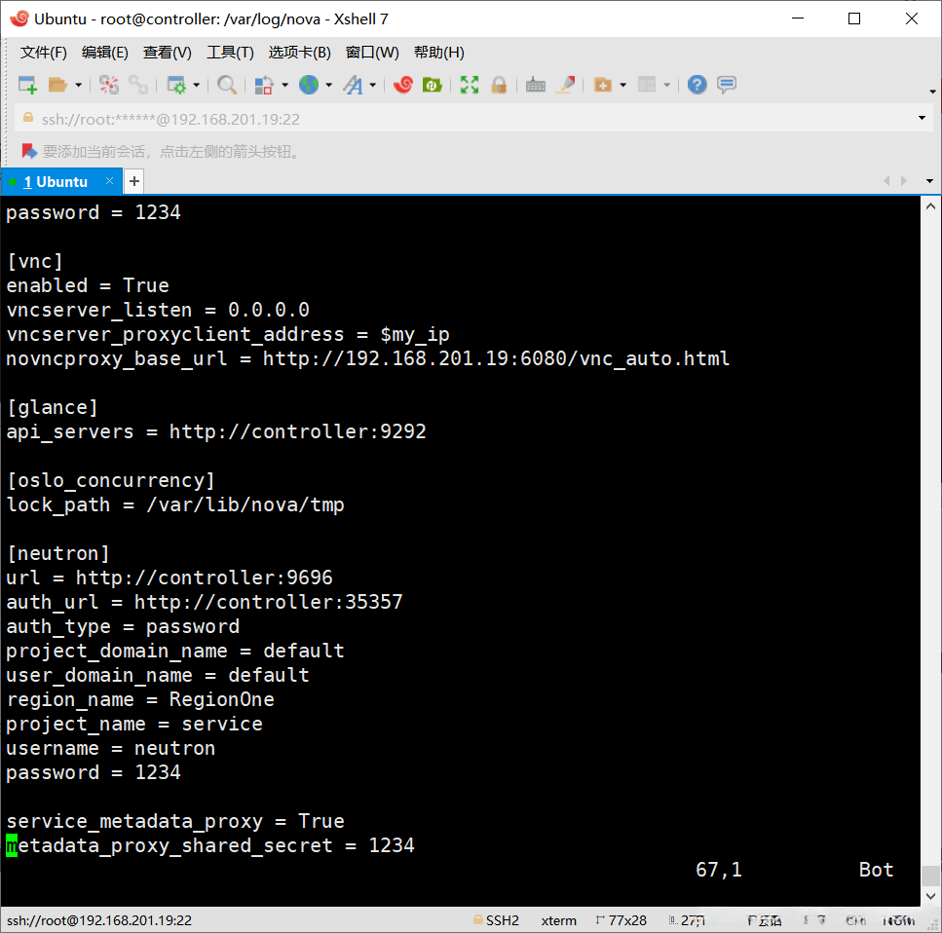Click the tab scroll right arrow
Viewport: 942px width, 933px height.
click(x=904, y=181)
